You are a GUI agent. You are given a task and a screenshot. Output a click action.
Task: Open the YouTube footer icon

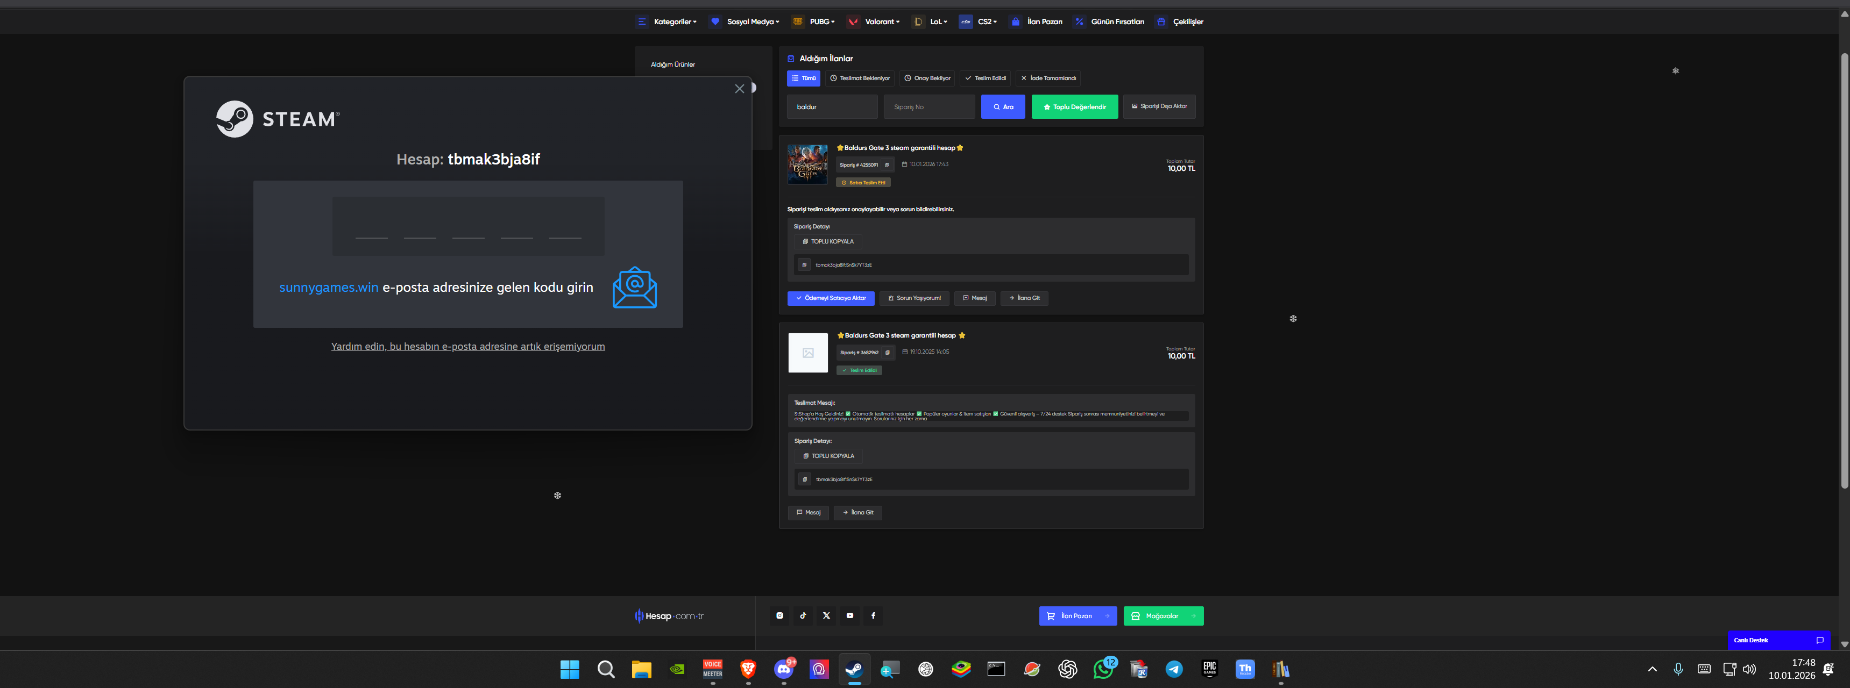pyautogui.click(x=849, y=615)
